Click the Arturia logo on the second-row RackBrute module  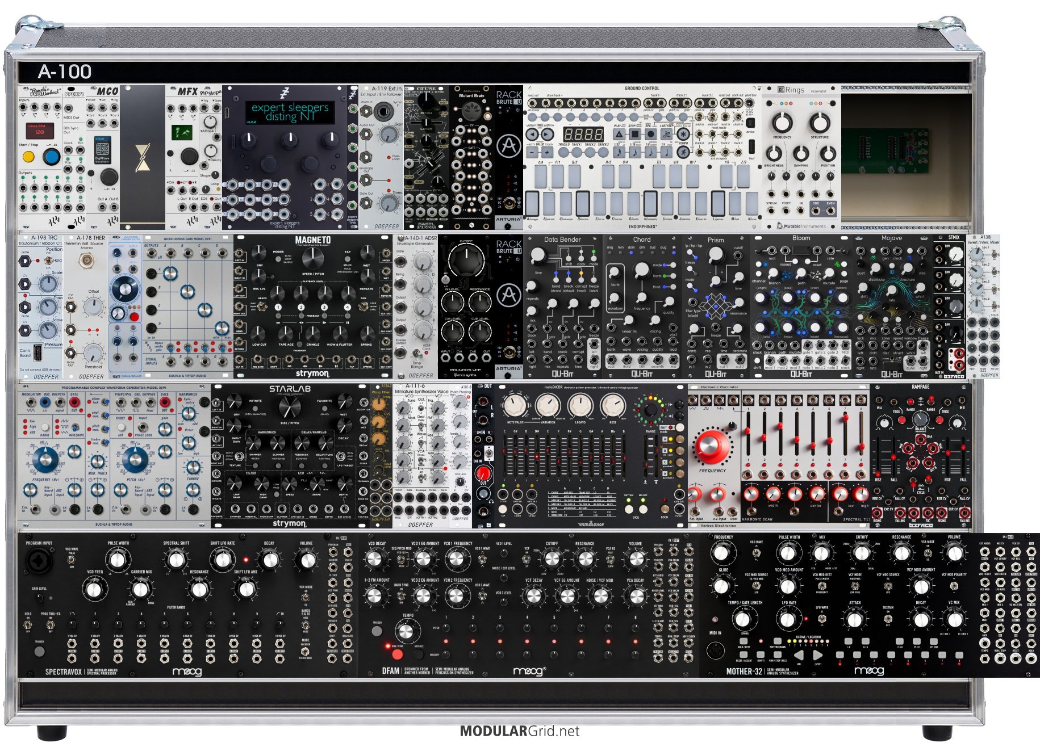click(508, 296)
